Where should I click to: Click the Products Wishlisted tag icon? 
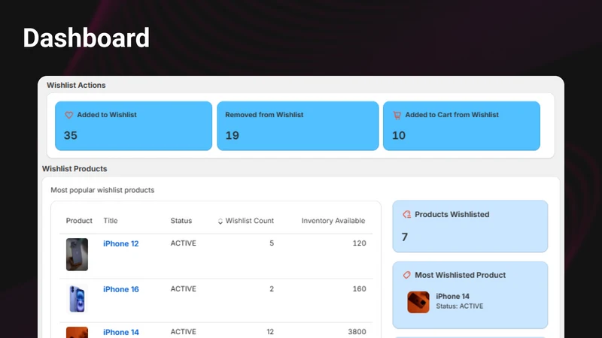[x=406, y=215]
